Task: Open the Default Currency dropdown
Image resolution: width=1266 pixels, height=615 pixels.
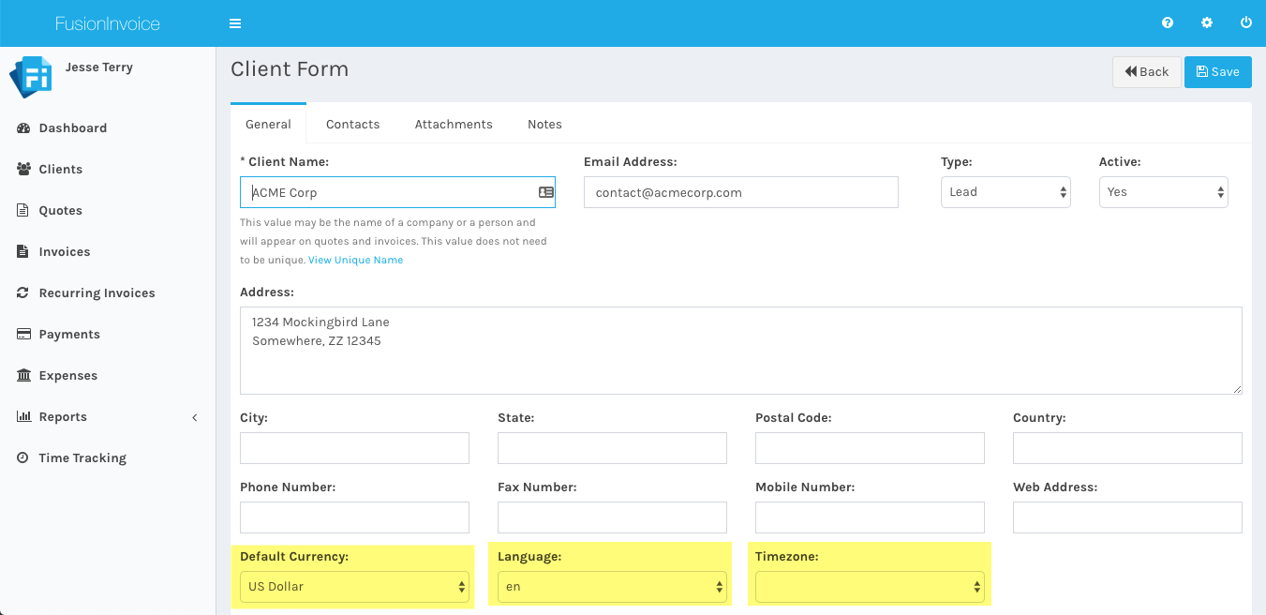Action: click(x=354, y=587)
